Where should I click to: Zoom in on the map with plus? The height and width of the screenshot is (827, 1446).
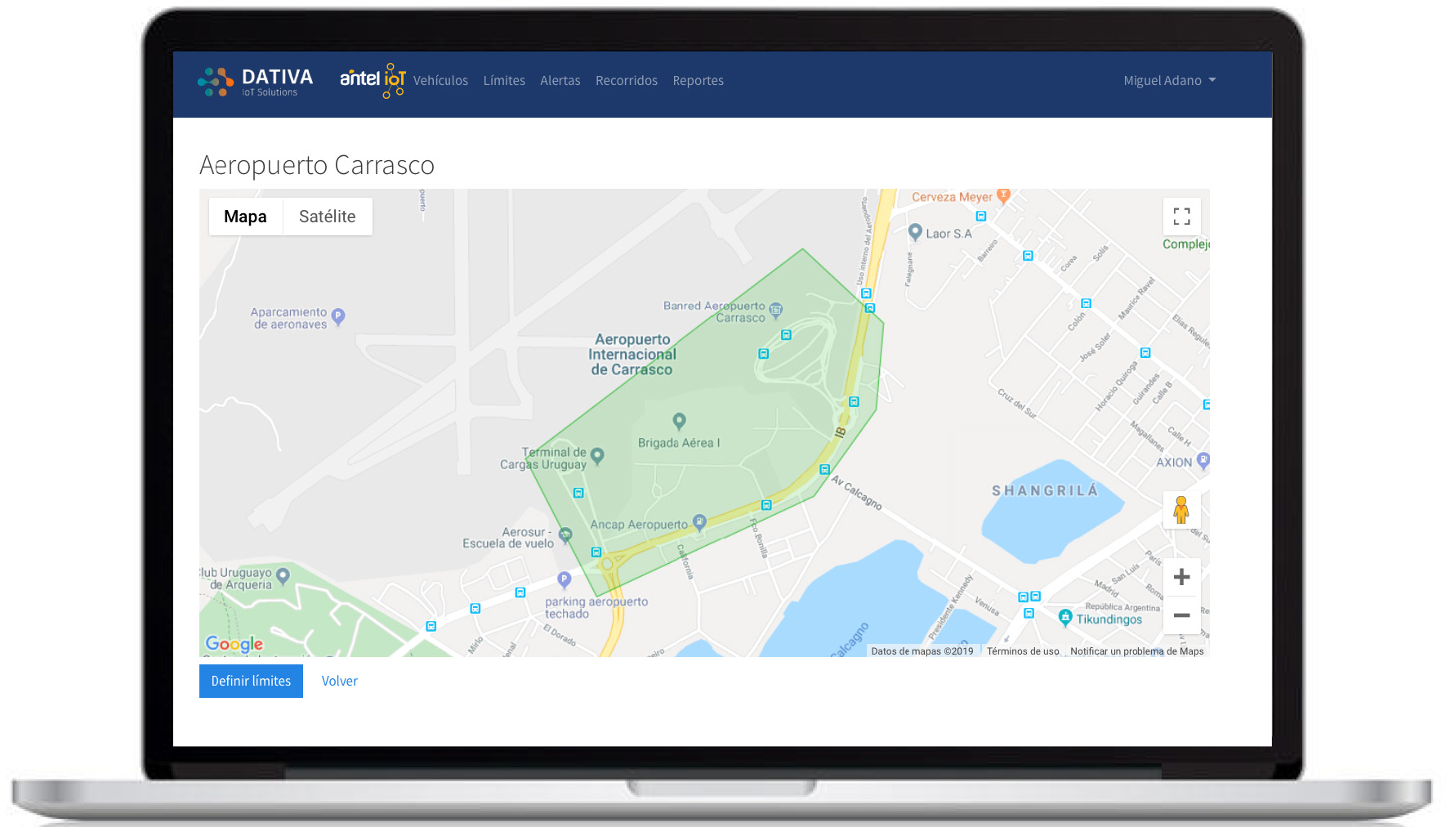pyautogui.click(x=1181, y=577)
